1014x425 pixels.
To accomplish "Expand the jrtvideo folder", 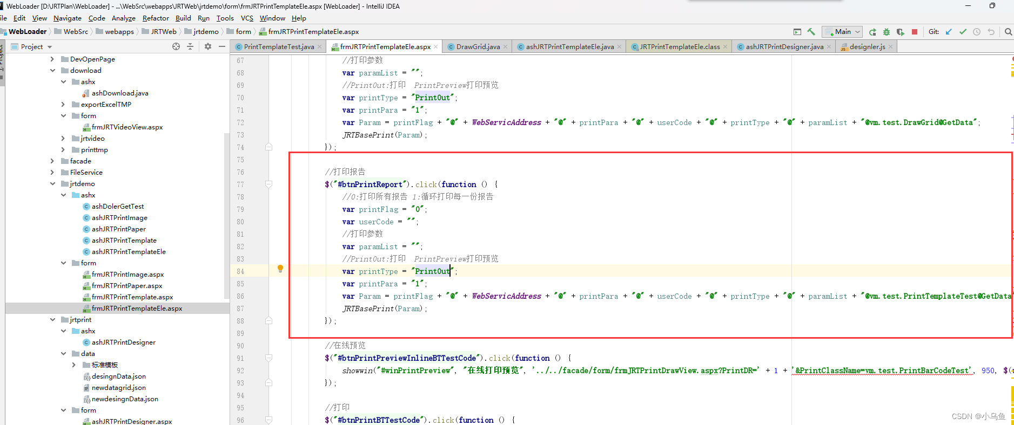I will (63, 139).
